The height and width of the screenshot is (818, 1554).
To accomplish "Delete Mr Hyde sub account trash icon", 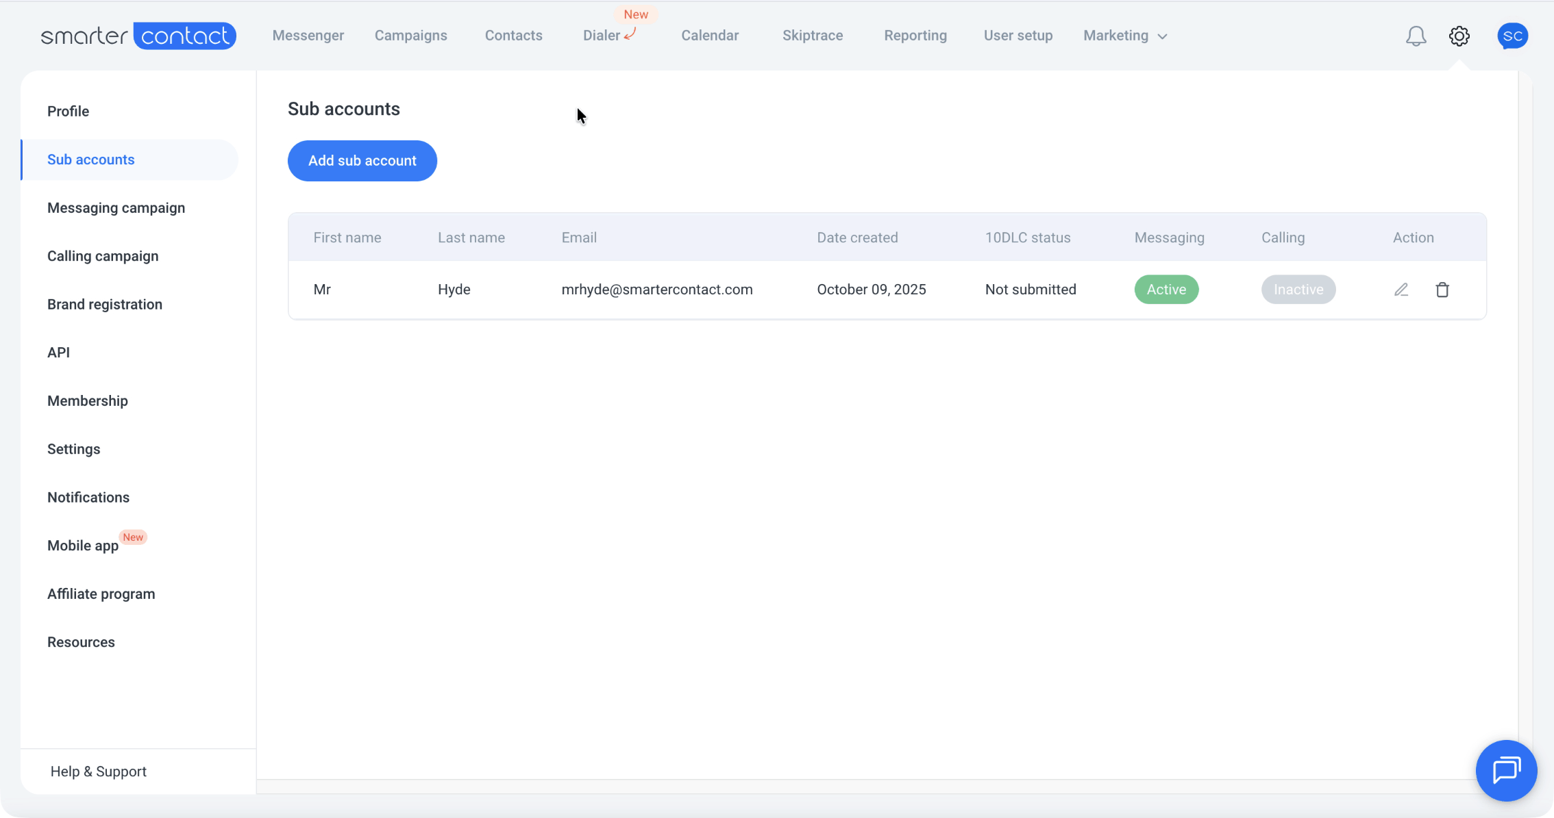I will tap(1442, 290).
